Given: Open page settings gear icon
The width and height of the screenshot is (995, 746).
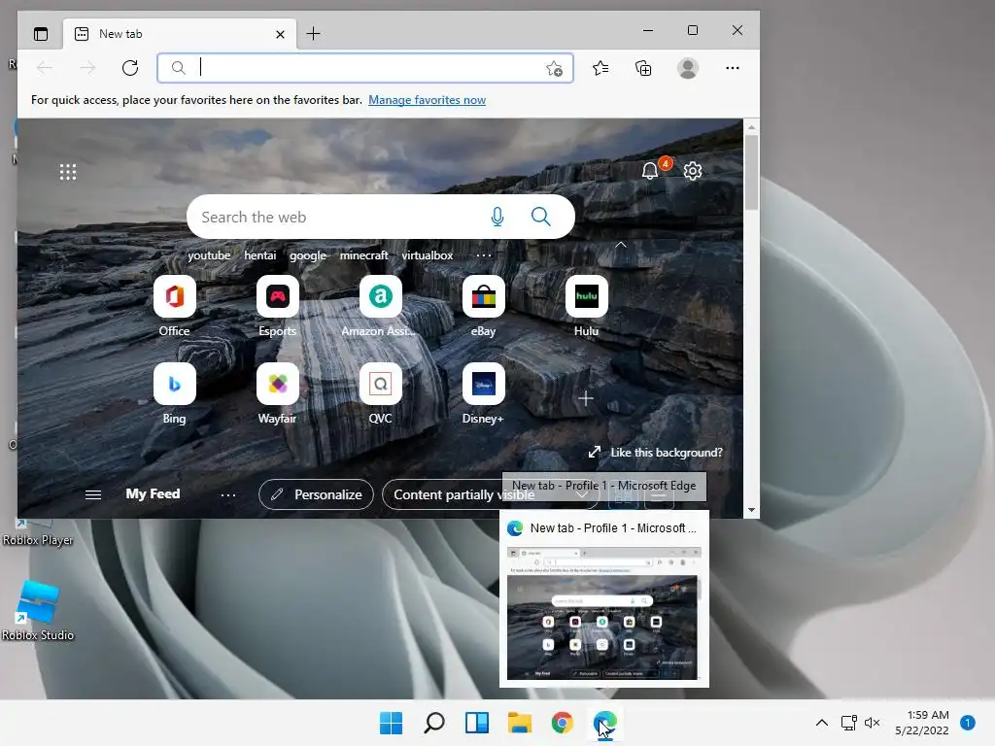Looking at the screenshot, I should pyautogui.click(x=692, y=171).
